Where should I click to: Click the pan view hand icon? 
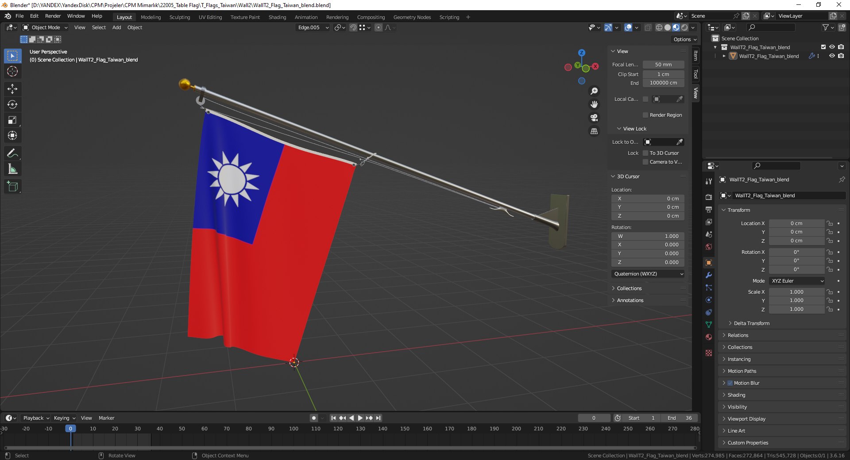coord(594,104)
